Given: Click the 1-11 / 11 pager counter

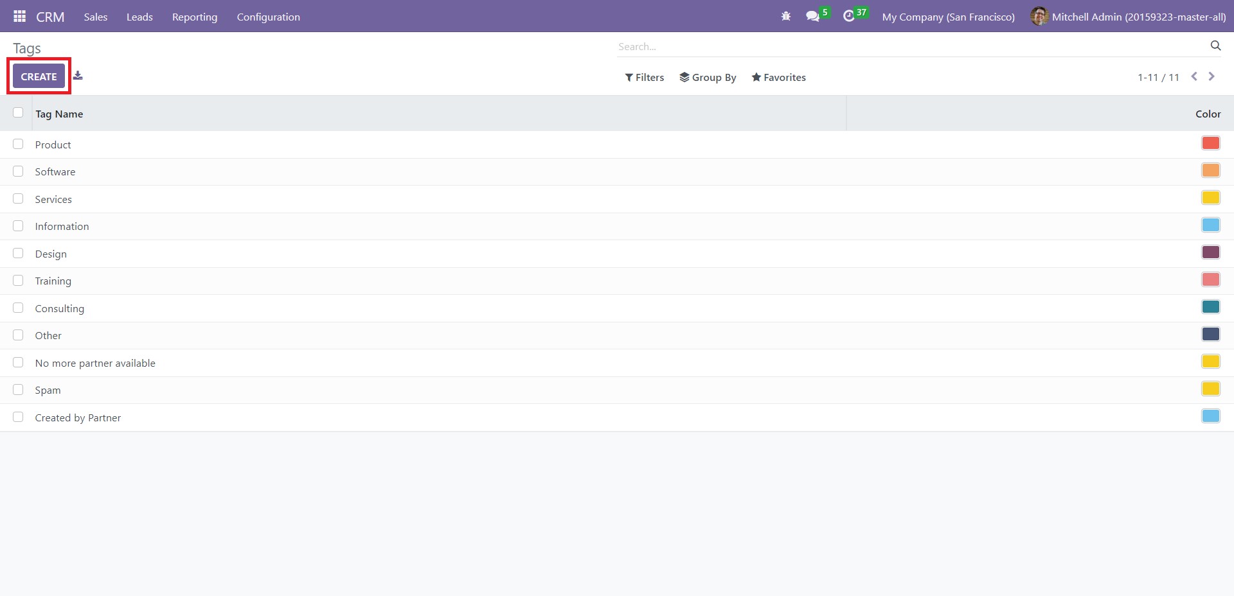Looking at the screenshot, I should 1158,77.
